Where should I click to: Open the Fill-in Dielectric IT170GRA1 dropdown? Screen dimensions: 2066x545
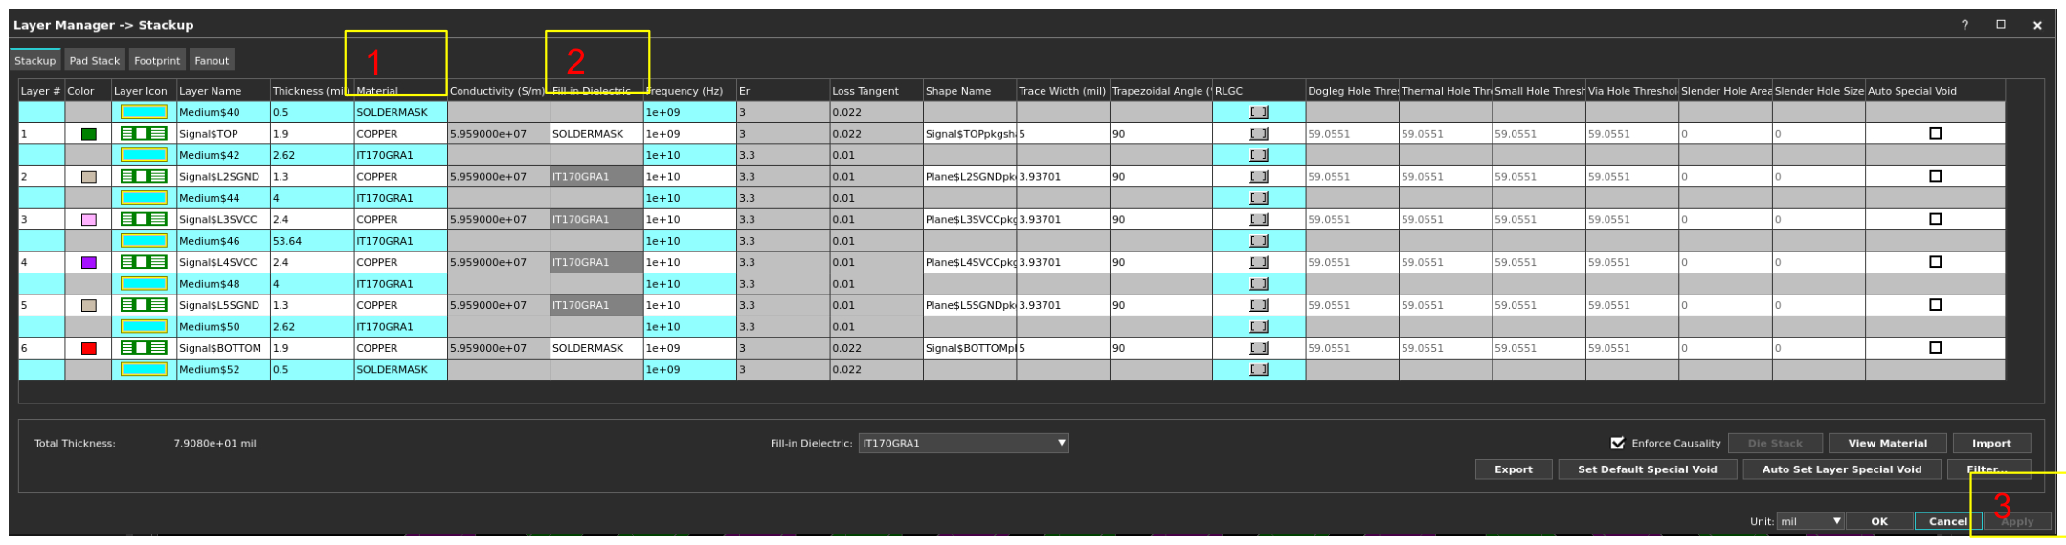point(963,443)
